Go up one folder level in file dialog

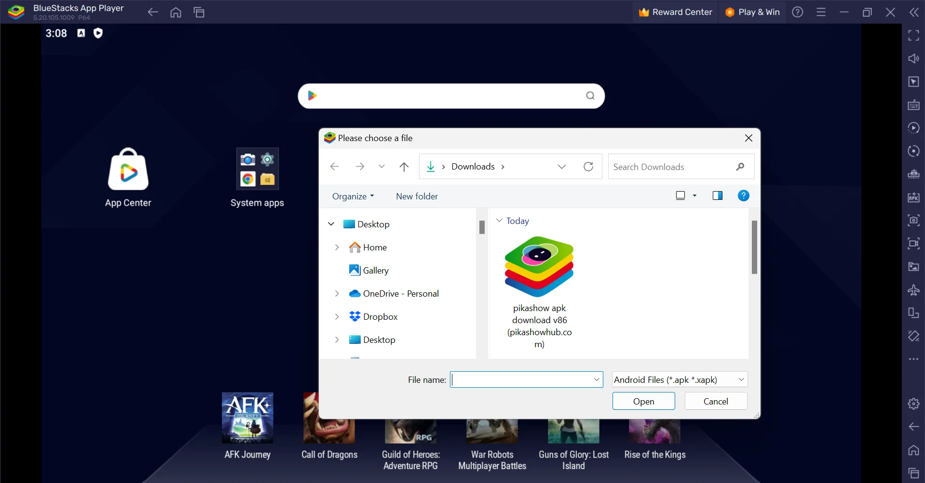pyautogui.click(x=404, y=167)
